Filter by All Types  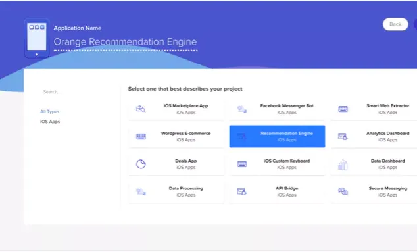coord(50,111)
